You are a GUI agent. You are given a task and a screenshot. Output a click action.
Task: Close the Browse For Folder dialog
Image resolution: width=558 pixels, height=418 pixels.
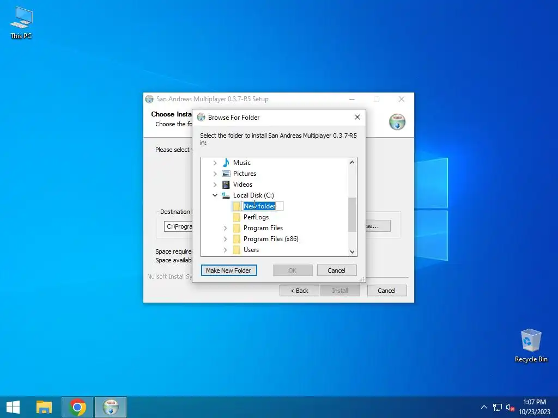[357, 118]
